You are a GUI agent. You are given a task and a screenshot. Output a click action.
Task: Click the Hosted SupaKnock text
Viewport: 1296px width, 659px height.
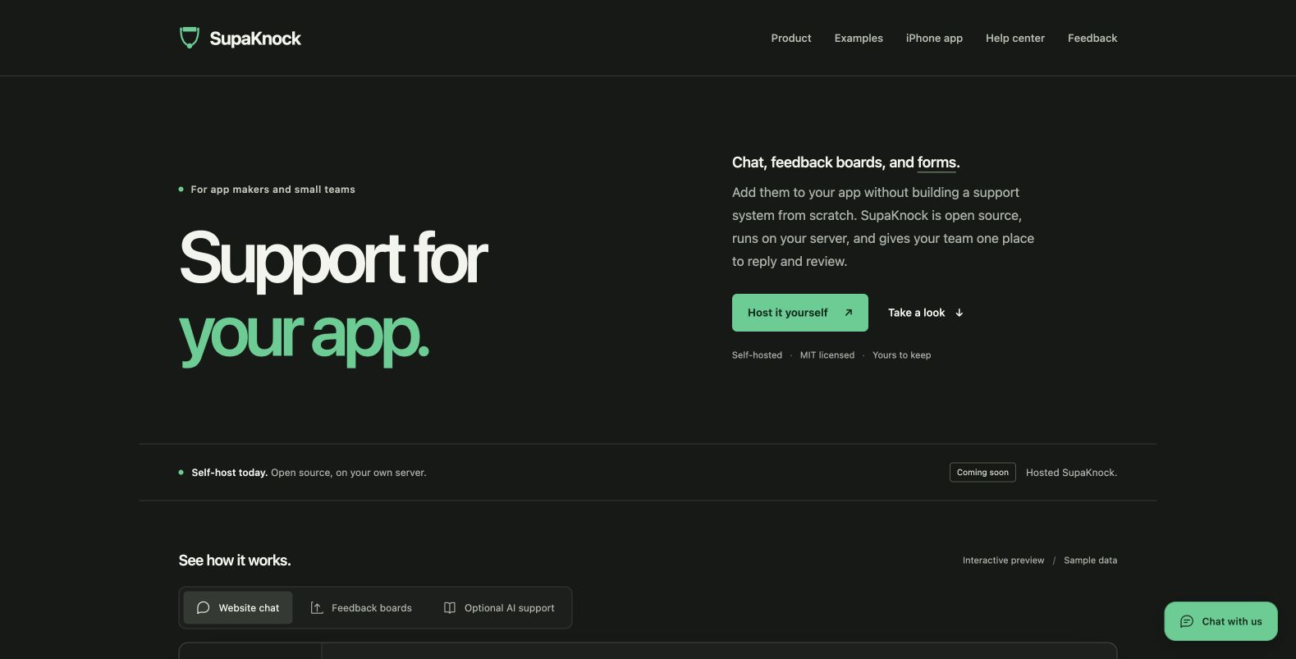pyautogui.click(x=1071, y=473)
